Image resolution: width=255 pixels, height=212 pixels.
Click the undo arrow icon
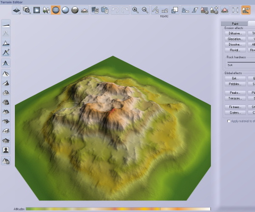(115, 10)
